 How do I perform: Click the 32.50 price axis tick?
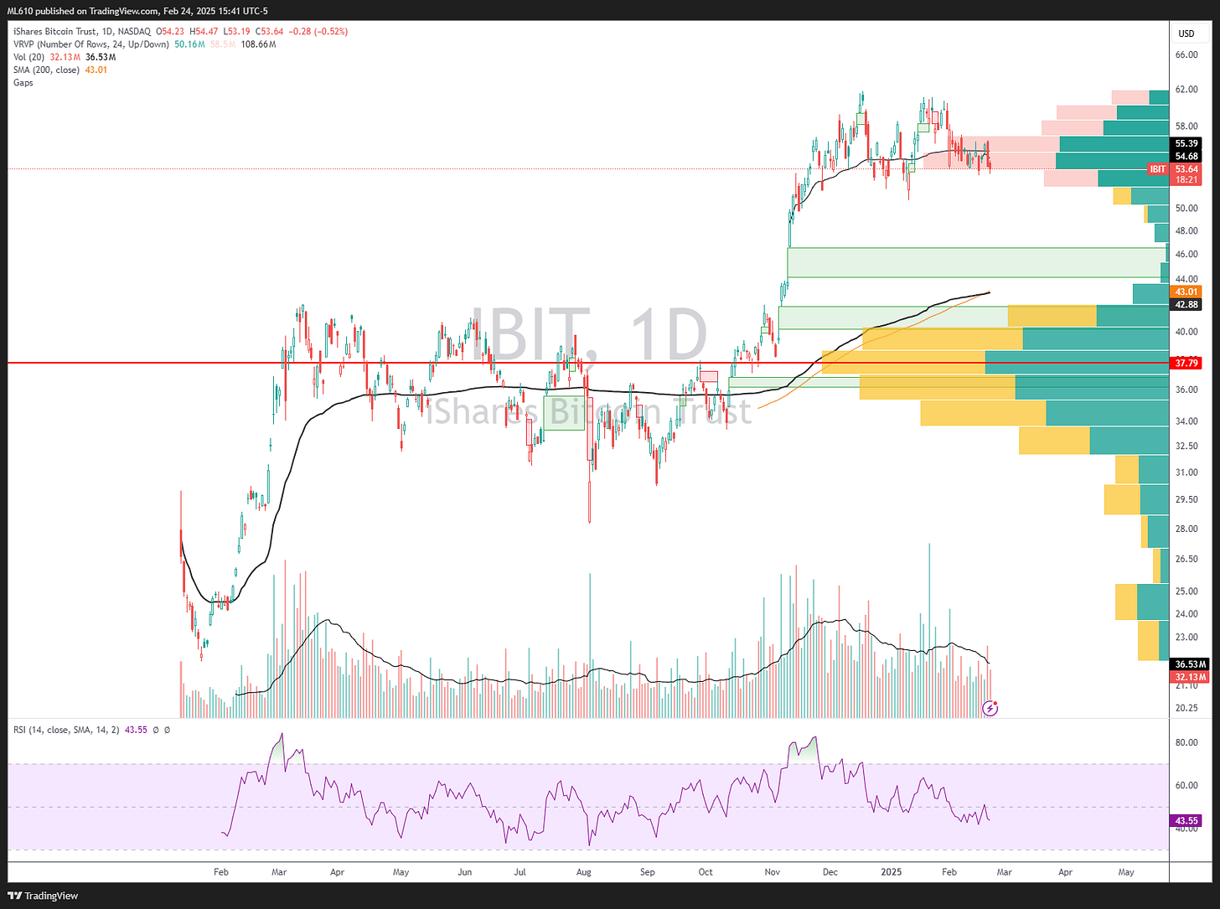click(x=1186, y=446)
